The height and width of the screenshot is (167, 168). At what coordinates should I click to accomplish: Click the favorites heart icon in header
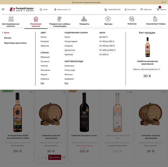(142, 9)
